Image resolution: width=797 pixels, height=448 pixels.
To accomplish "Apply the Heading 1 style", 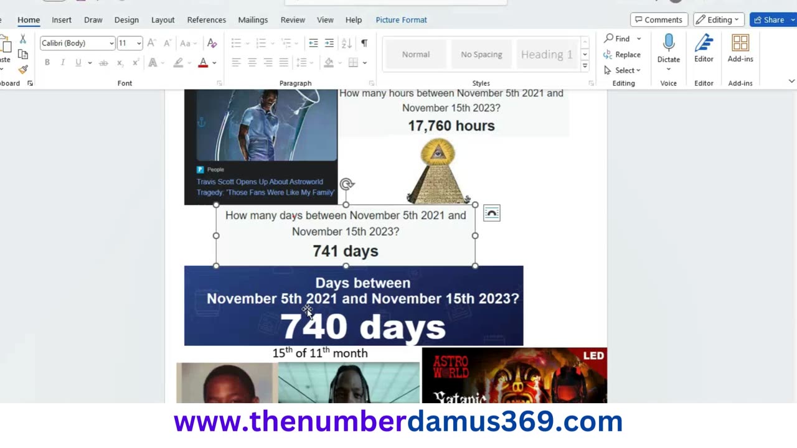I will (547, 54).
